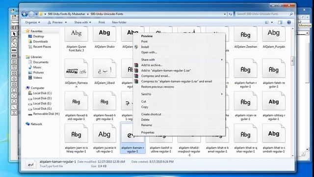This screenshot has height=177, width=314.
Task: Click the arrow pointer tool in background window
Action: [x=14, y=34]
